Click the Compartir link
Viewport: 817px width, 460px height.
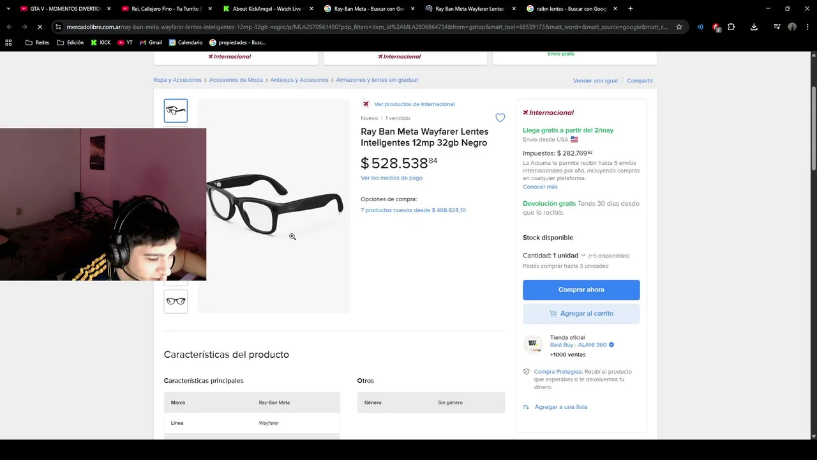pos(640,80)
